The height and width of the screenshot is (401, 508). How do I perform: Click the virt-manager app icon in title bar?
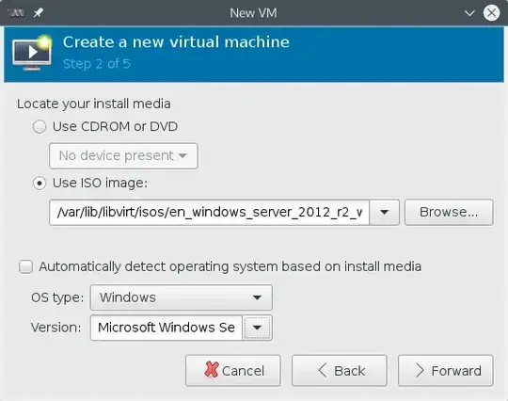[16, 13]
